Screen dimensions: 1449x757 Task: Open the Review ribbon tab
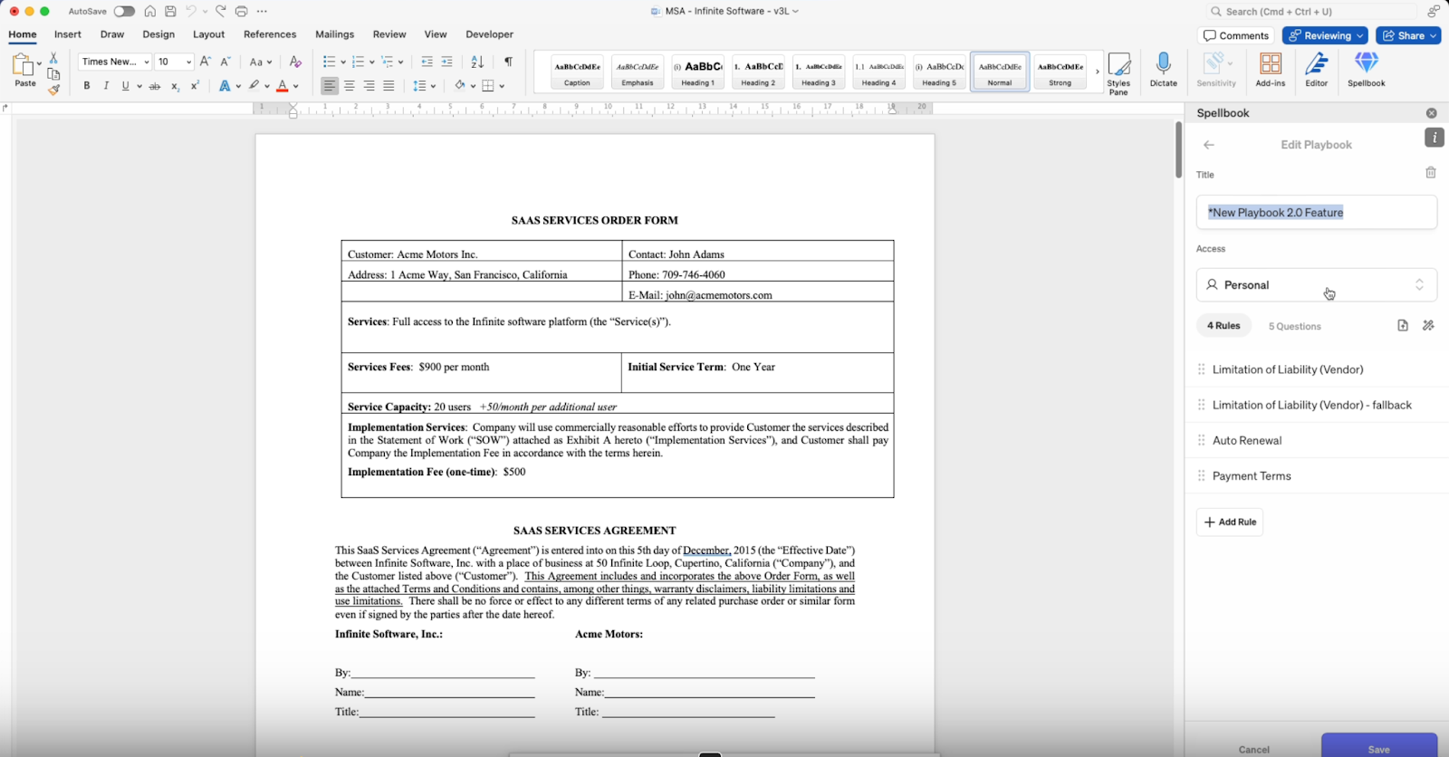click(x=389, y=34)
